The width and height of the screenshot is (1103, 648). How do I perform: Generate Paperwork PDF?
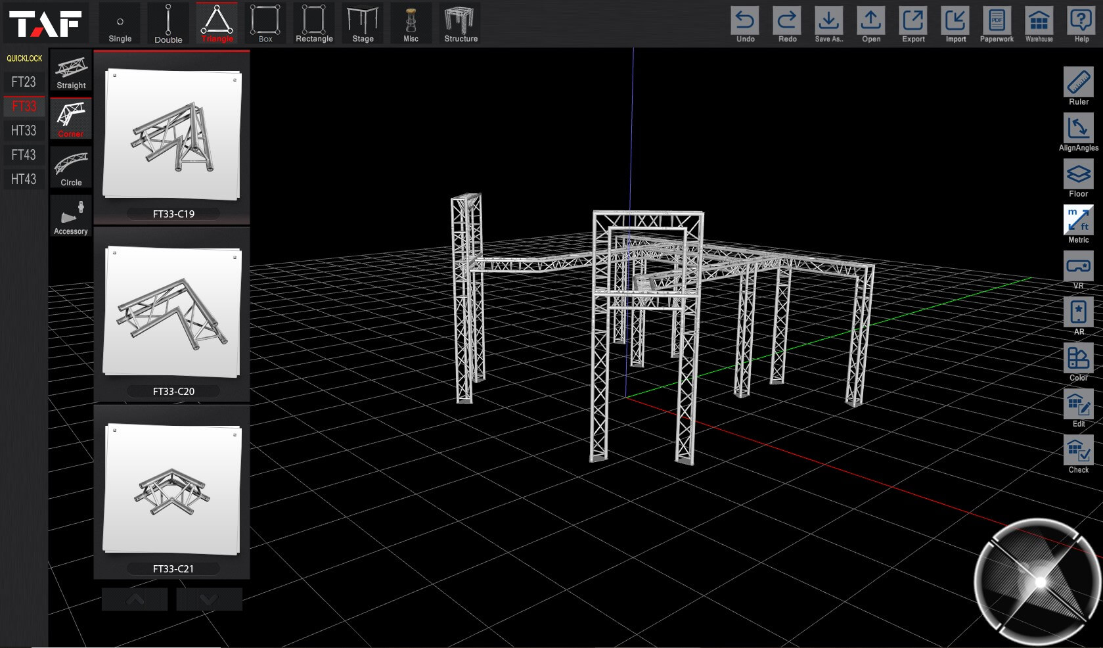tap(997, 24)
